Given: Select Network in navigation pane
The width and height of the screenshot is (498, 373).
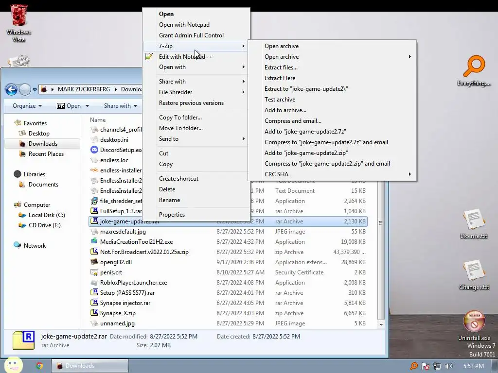Looking at the screenshot, I should (x=35, y=245).
